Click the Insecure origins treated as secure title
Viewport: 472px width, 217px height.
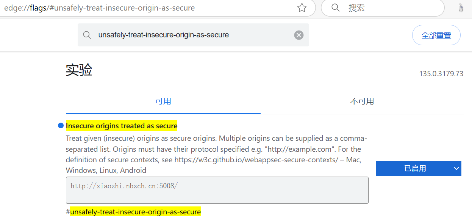click(x=122, y=126)
